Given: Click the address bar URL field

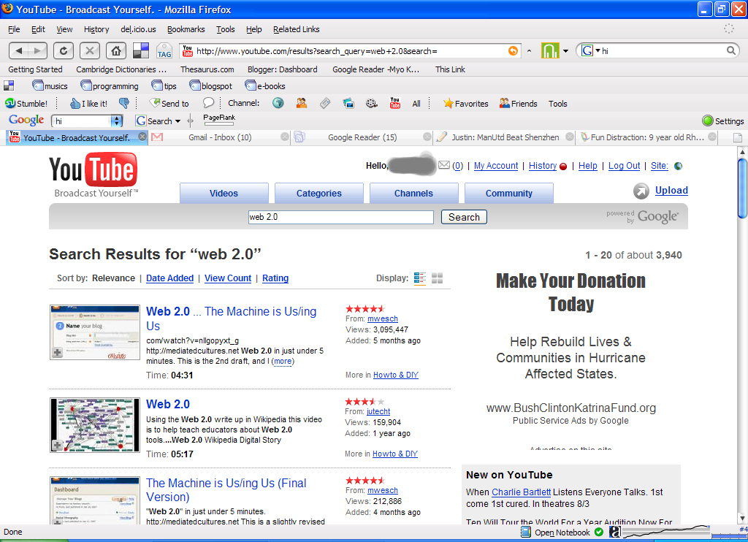Looking at the screenshot, I should coord(351,50).
